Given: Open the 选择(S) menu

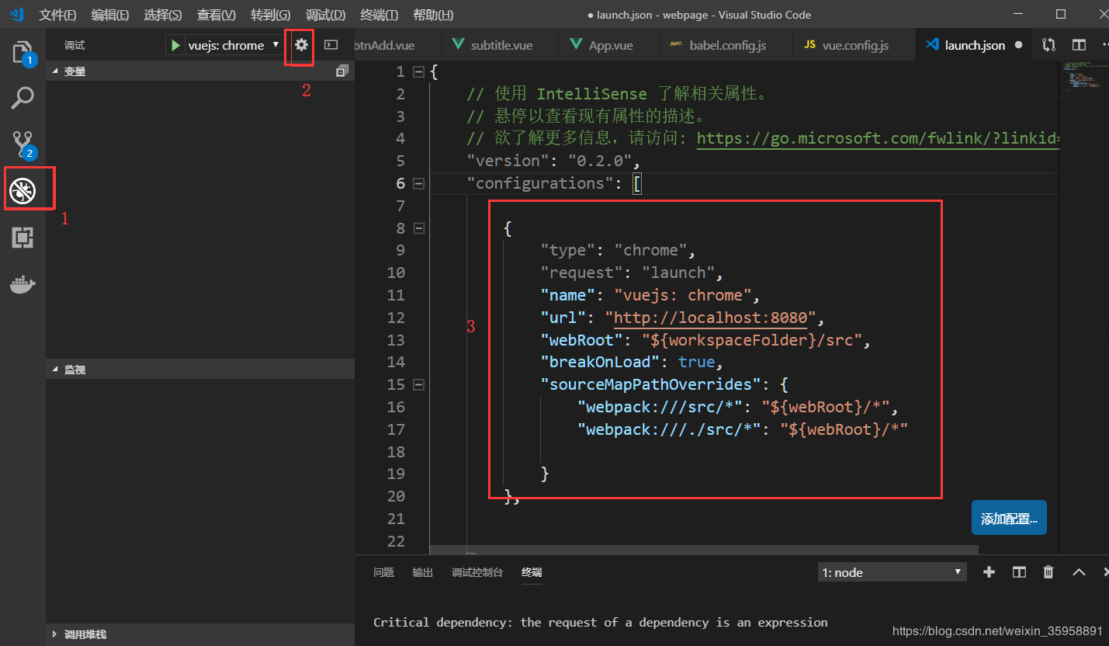Looking at the screenshot, I should pyautogui.click(x=163, y=15).
